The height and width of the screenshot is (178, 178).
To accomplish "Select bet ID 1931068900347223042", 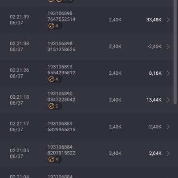I will click(x=61, y=97).
